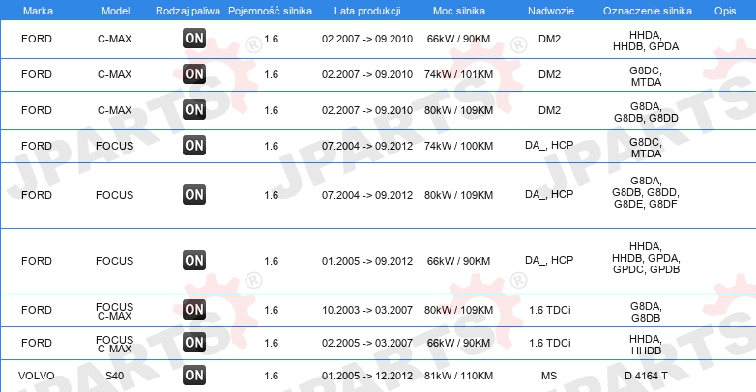Click engine codes G8DA, G8DB, G8DD in C-MAX row

click(646, 112)
